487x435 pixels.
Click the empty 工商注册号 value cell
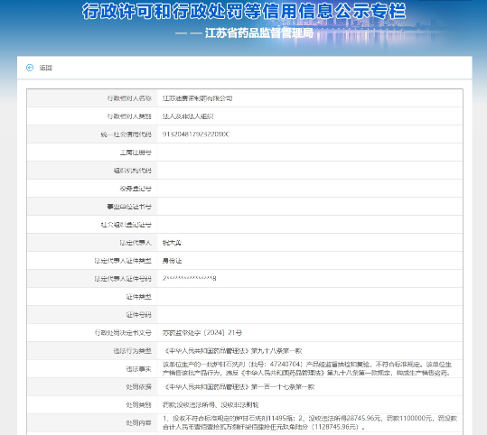pos(310,153)
